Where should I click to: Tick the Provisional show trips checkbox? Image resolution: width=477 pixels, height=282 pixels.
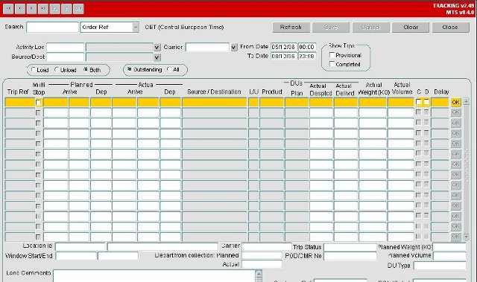tap(332, 55)
